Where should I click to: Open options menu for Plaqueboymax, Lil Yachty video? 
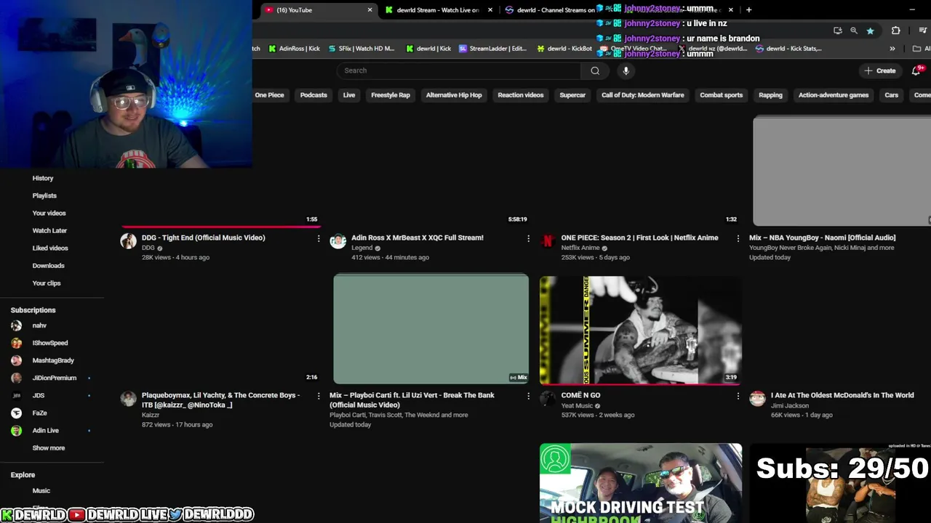318,396
